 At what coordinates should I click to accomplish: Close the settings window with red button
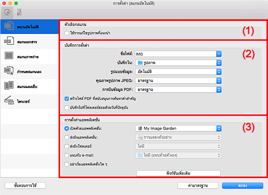pyautogui.click(x=4, y=3)
